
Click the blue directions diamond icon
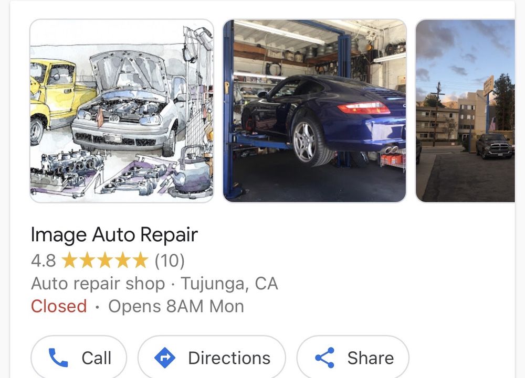pyautogui.click(x=165, y=358)
